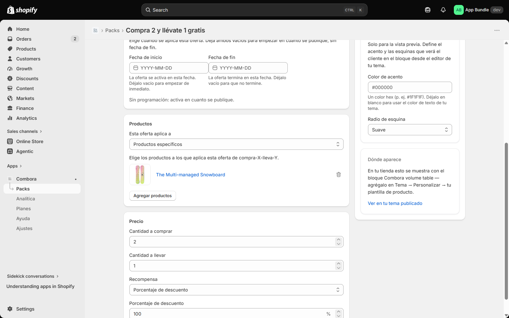This screenshot has width=509, height=318.
Task: Focus the Search bar
Action: tap(255, 10)
